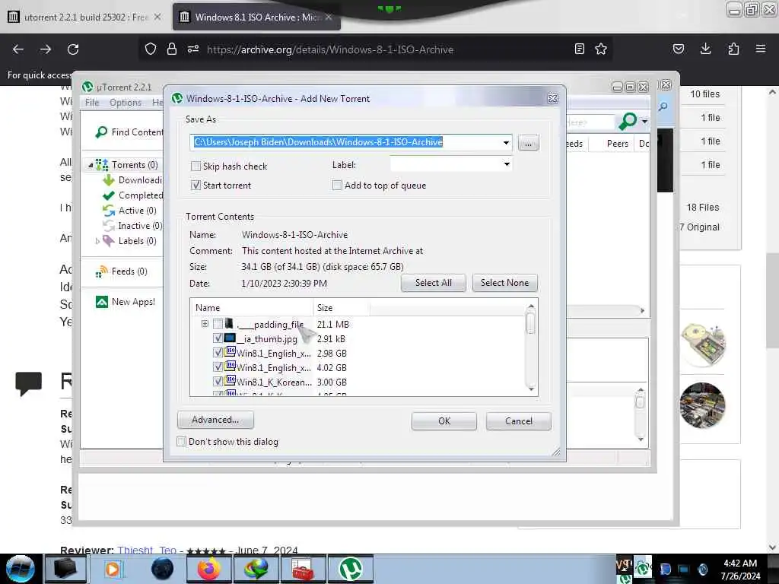Click Find Content magnifier icon
The image size is (779, 584).
click(x=101, y=132)
